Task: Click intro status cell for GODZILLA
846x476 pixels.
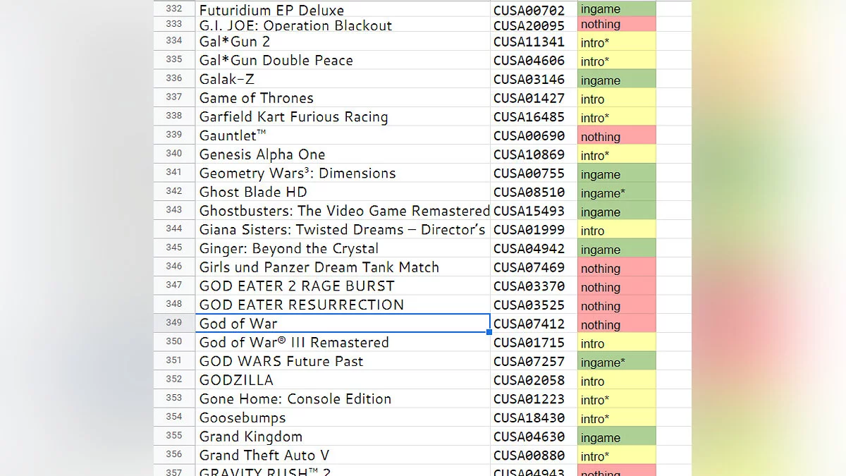Action: click(617, 380)
